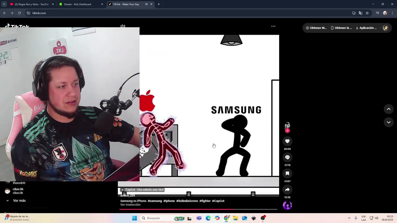This screenshot has height=223, width=397.
Task: Seek in the red video progress bar
Action: pos(198,209)
